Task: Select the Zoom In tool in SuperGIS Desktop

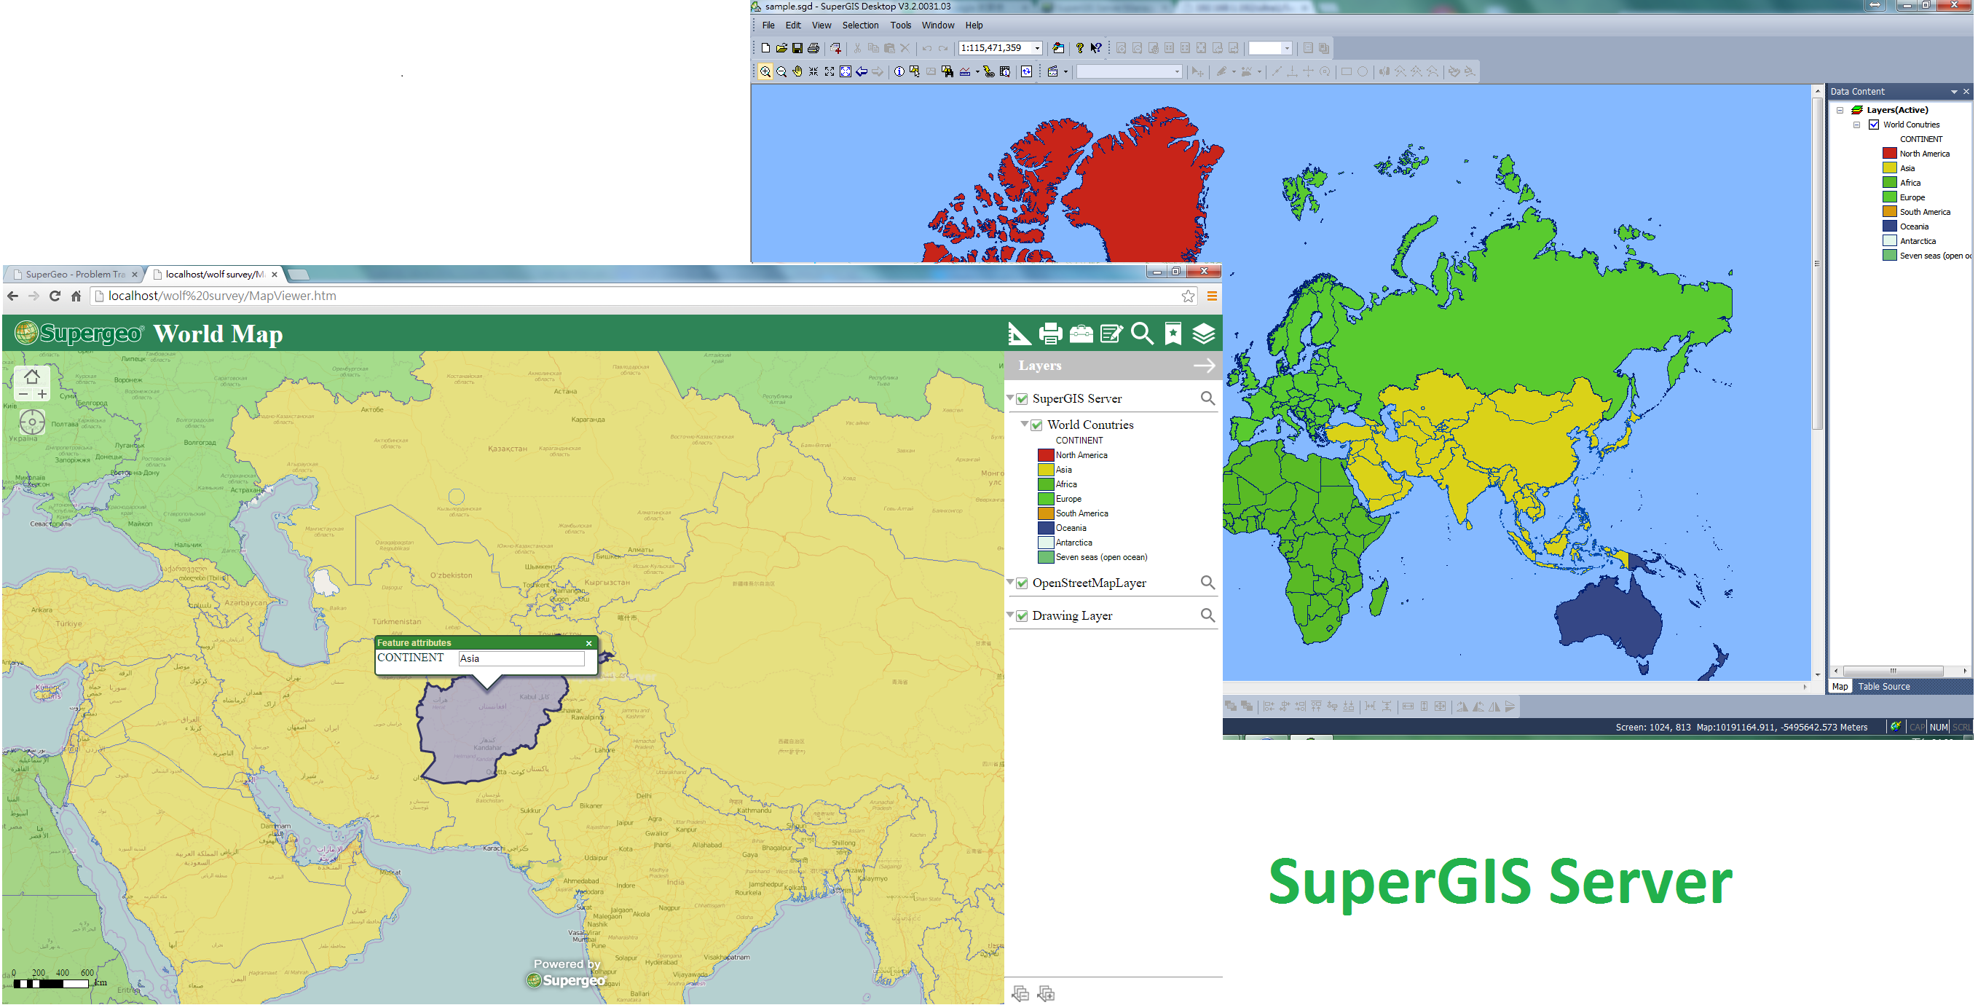Action: pyautogui.click(x=765, y=71)
